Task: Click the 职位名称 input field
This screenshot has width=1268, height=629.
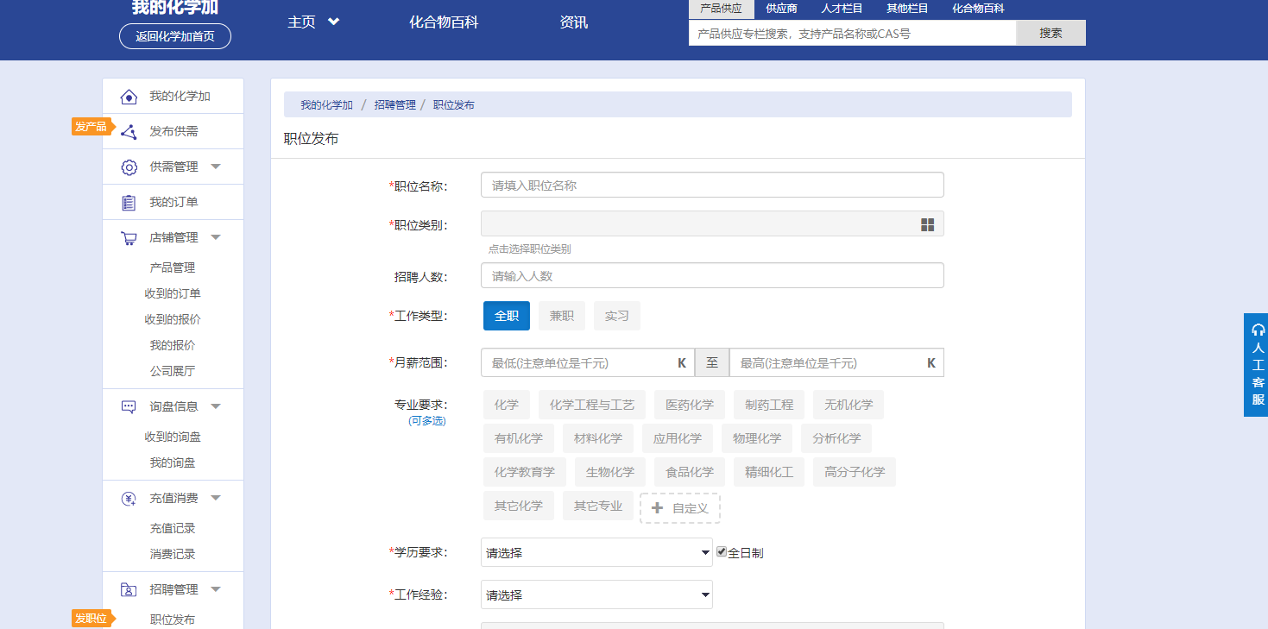Action: point(711,185)
